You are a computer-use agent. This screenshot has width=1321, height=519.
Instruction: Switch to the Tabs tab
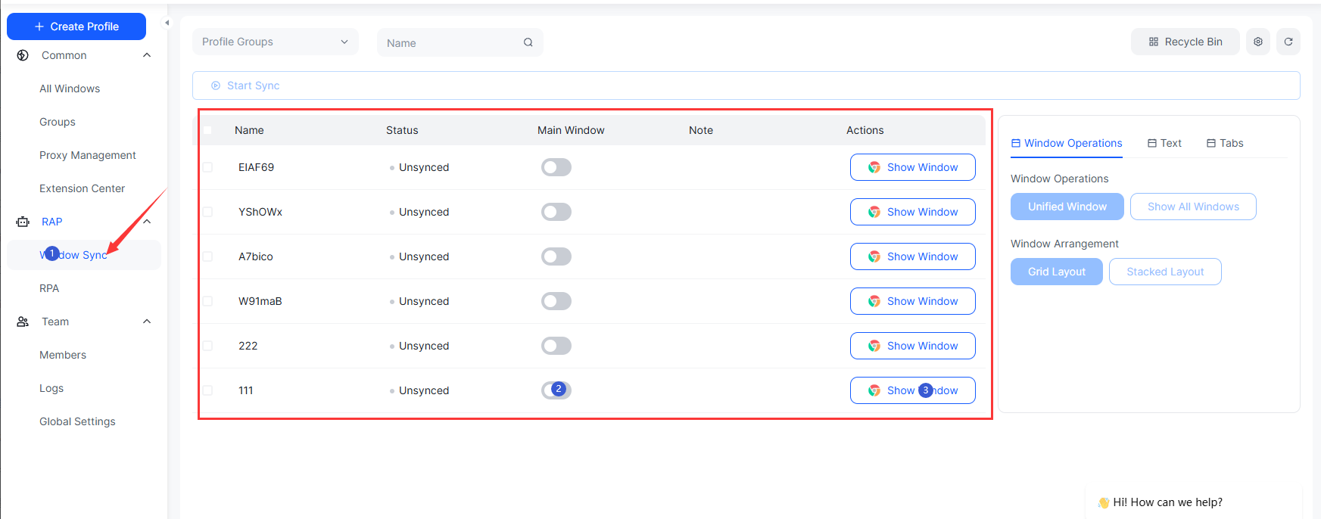(x=1225, y=143)
